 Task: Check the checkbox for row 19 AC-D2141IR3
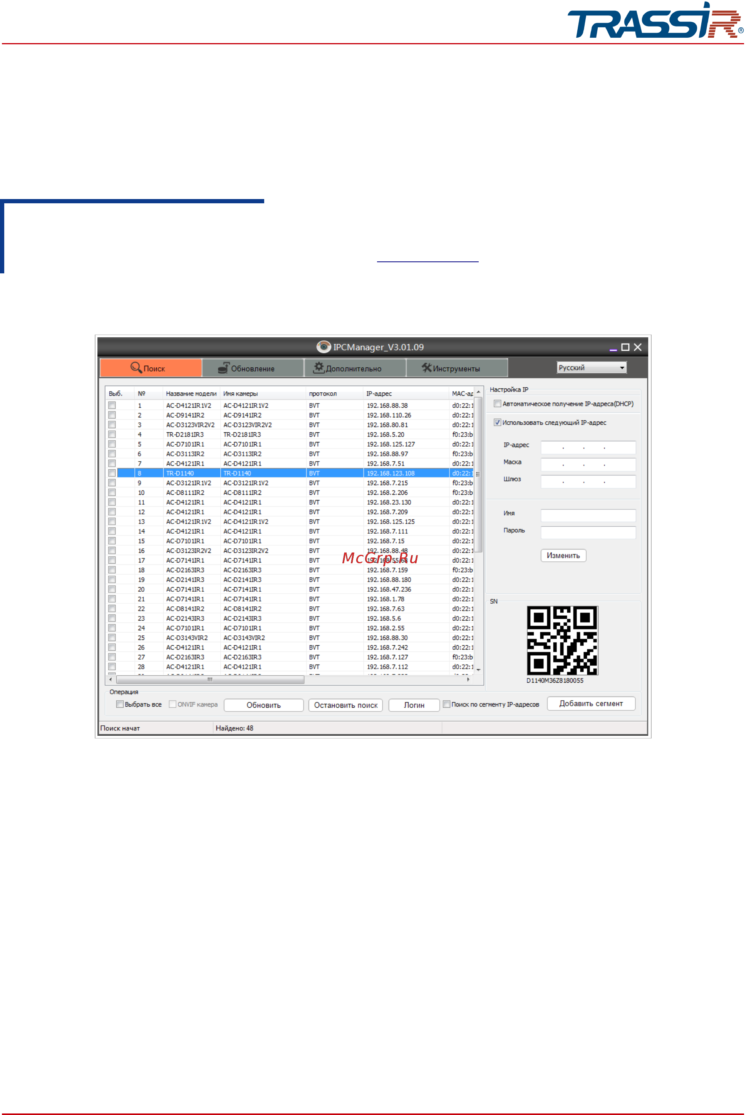tap(112, 579)
